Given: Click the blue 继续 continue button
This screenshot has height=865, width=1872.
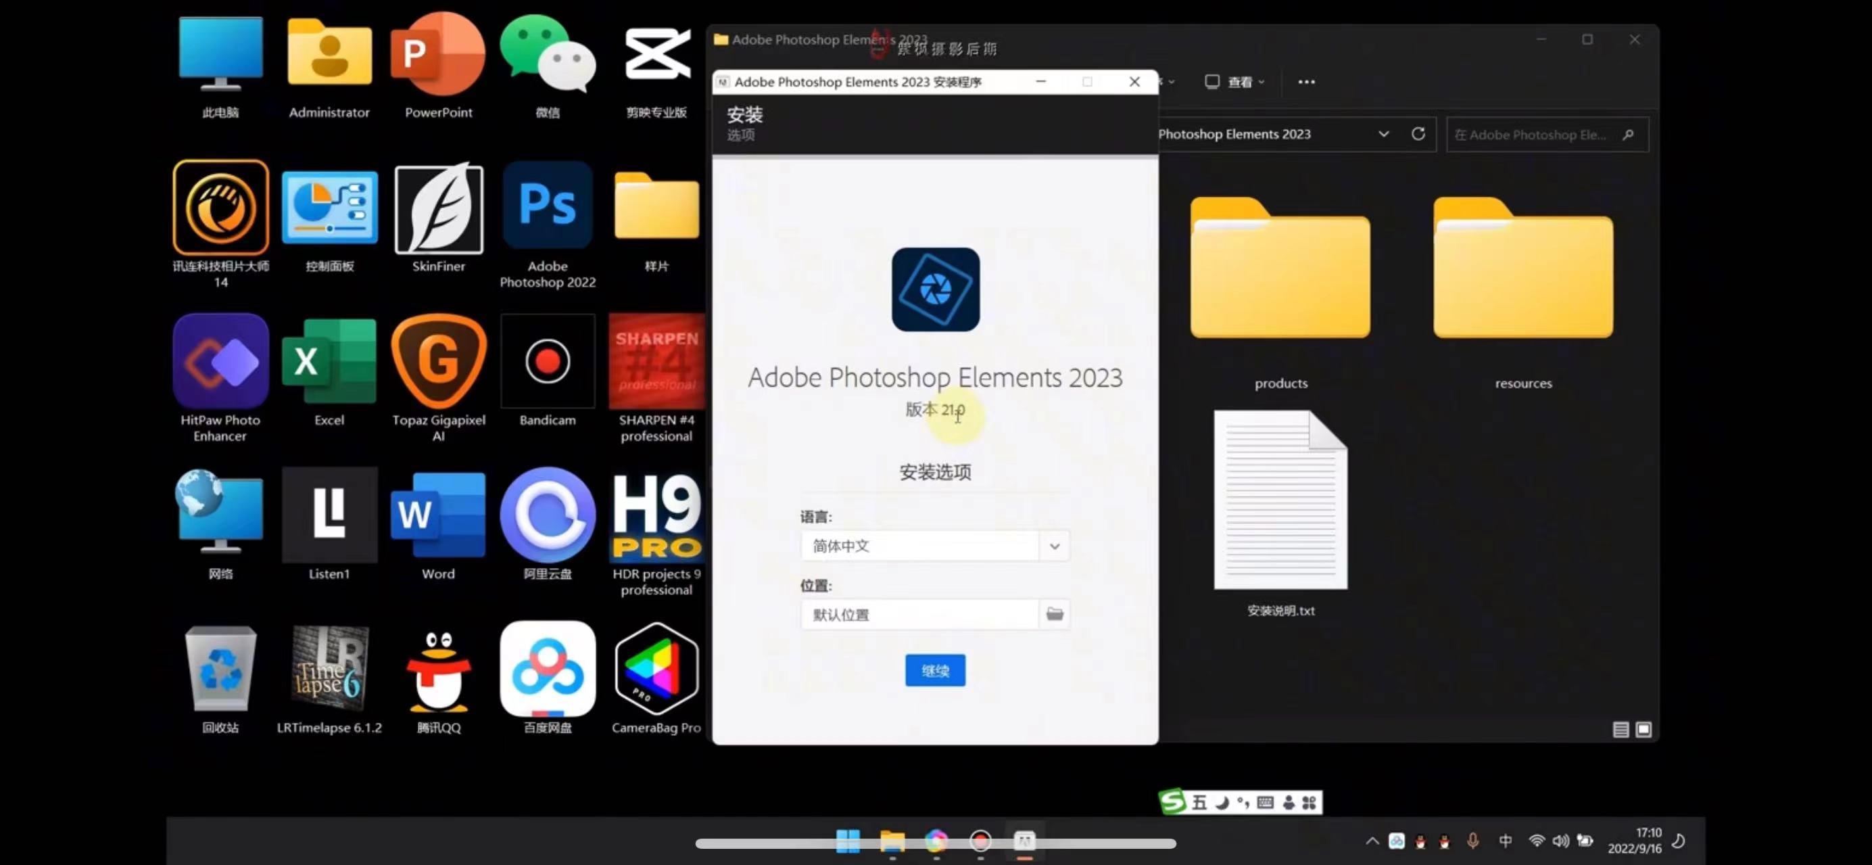Looking at the screenshot, I should click(934, 670).
